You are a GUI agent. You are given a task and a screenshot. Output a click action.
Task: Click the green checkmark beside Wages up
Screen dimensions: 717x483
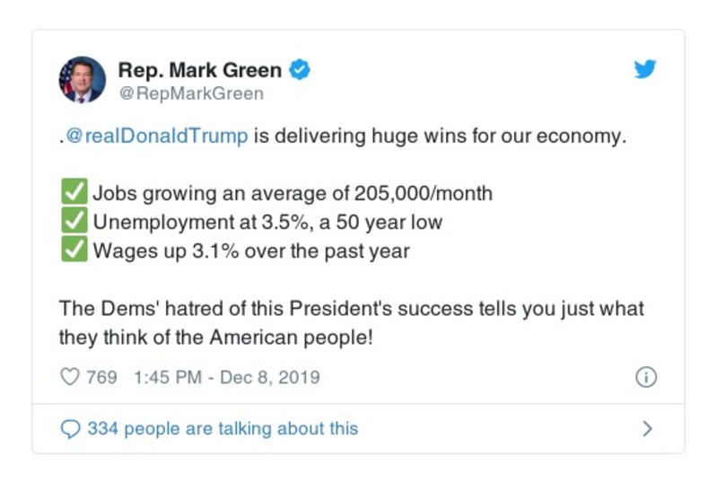point(74,250)
